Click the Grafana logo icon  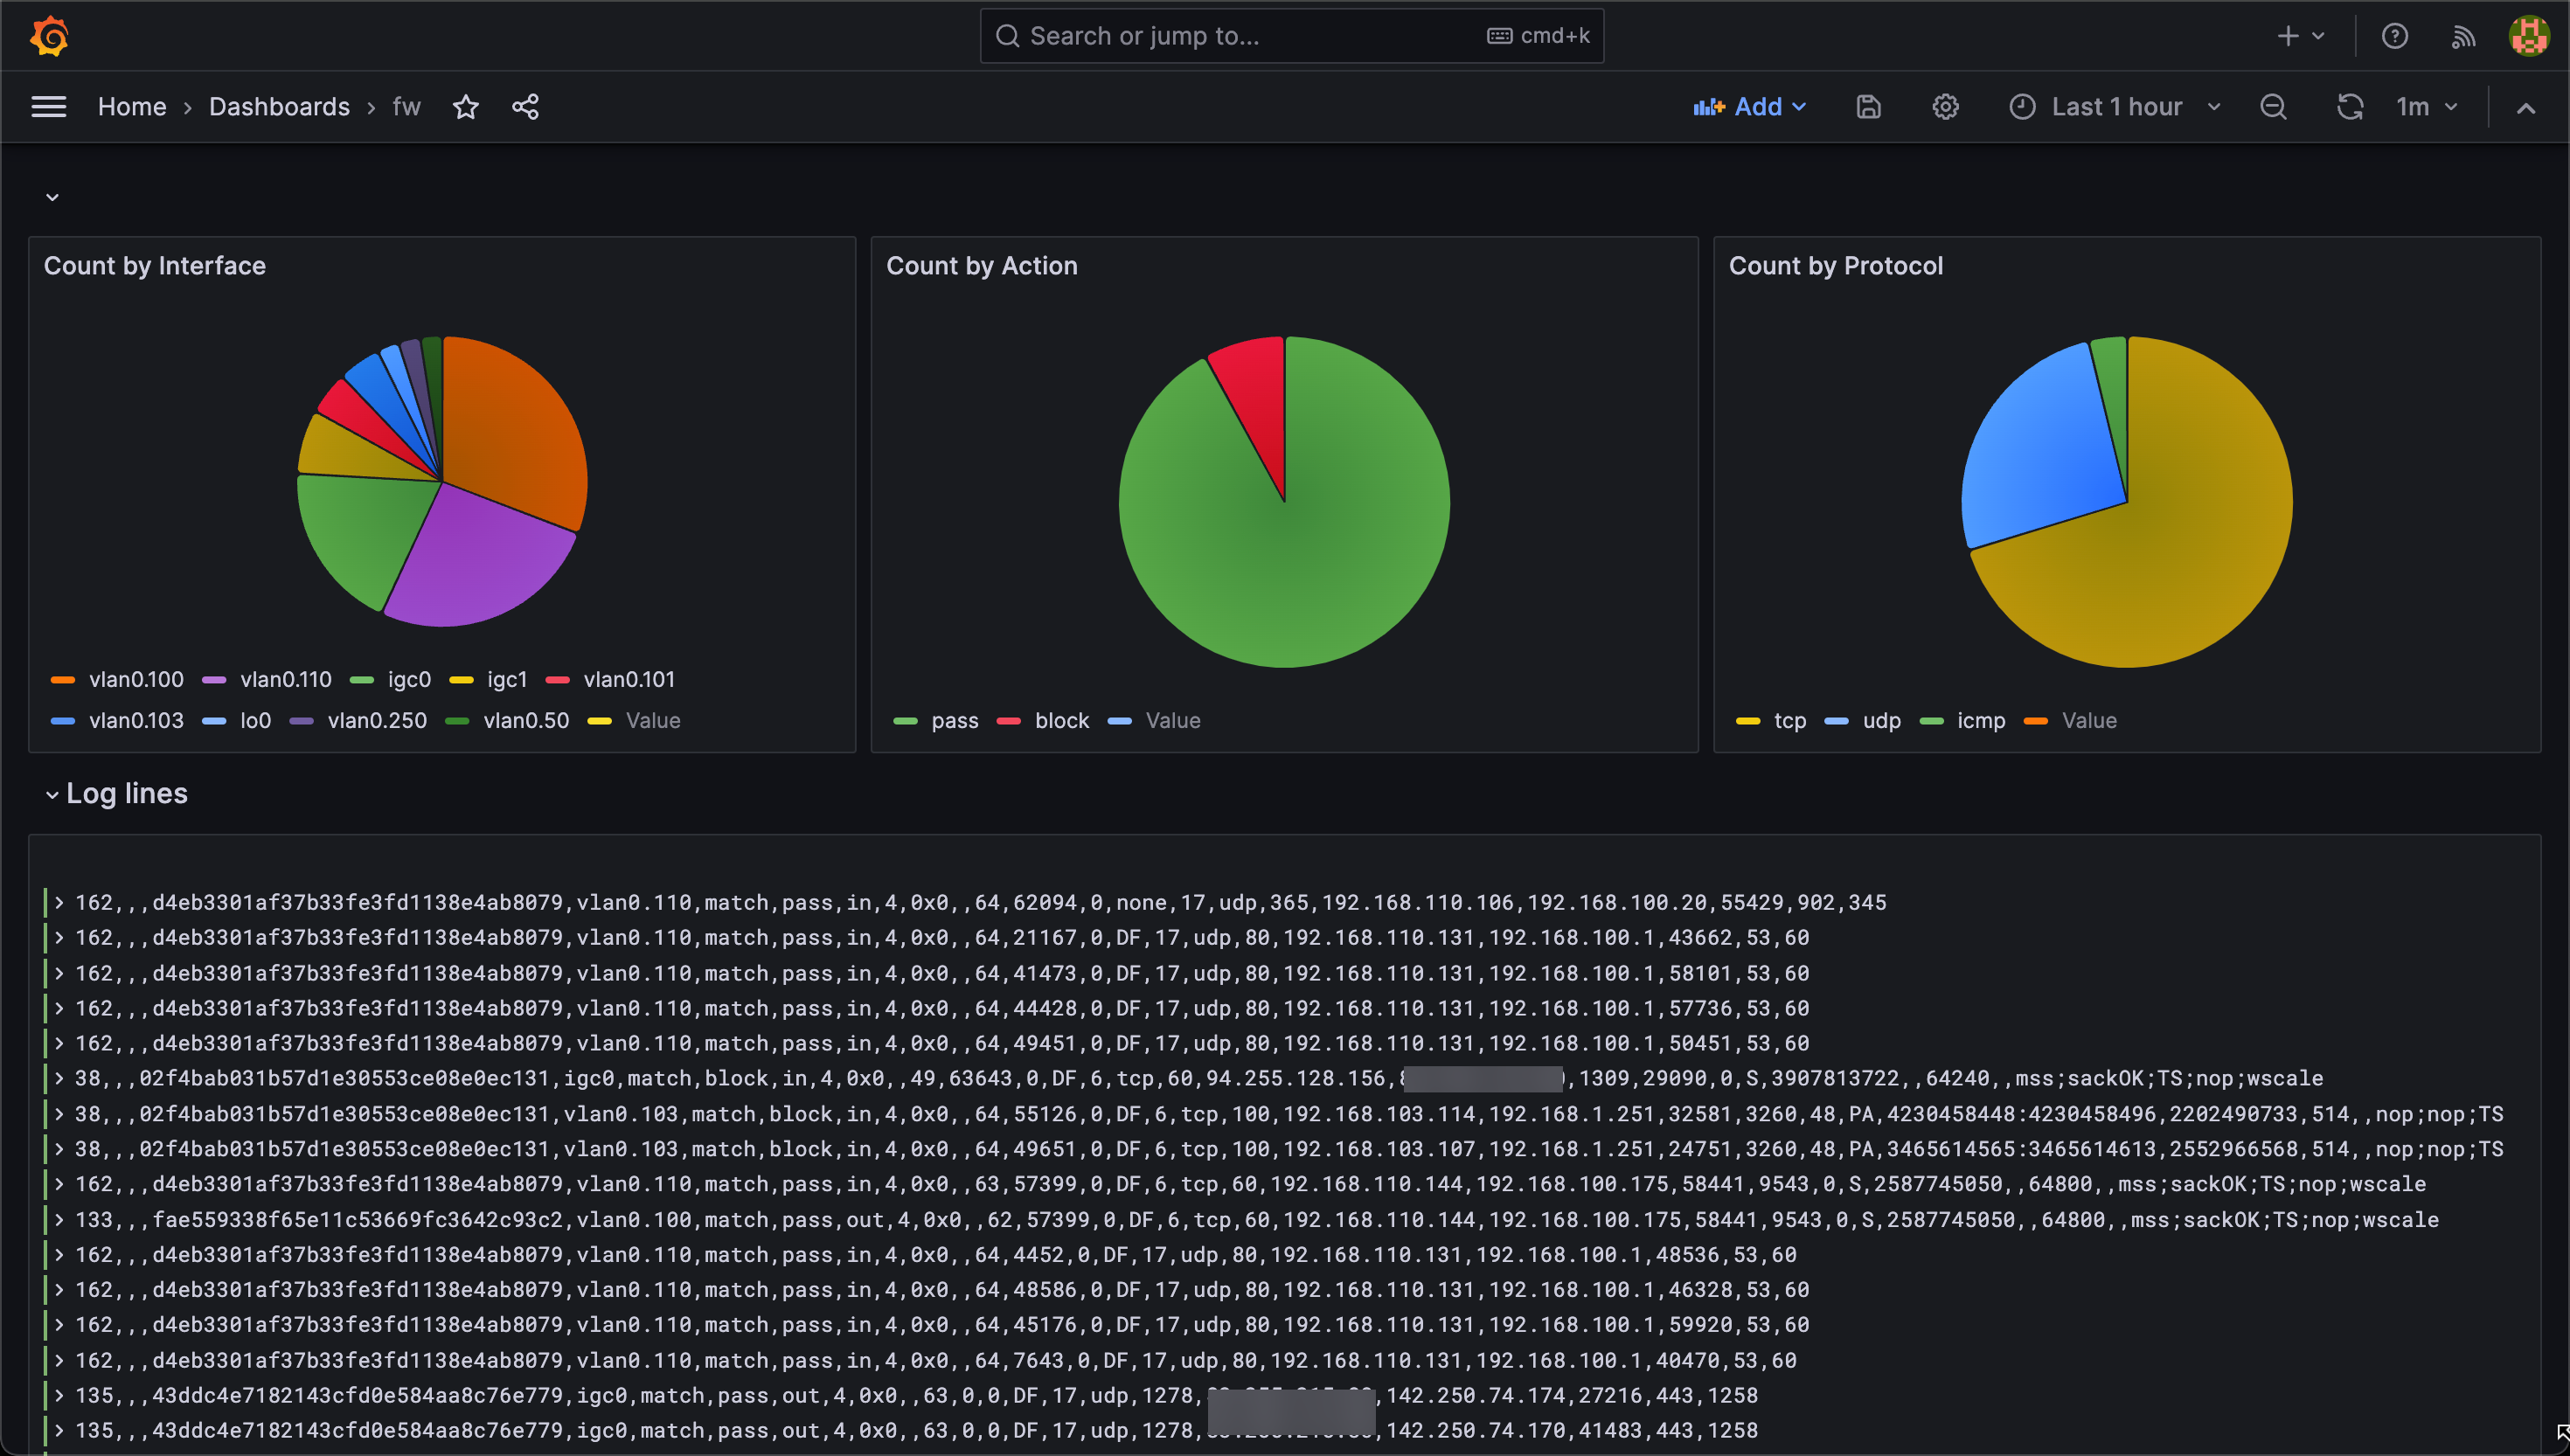coord(49,36)
